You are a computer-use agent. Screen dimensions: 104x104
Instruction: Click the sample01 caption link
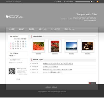[x=88, y=54]
